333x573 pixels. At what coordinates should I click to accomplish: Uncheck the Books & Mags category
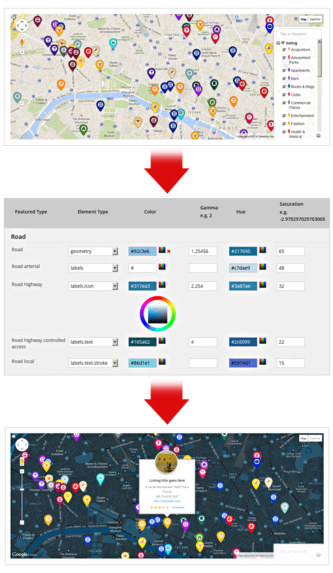click(284, 87)
